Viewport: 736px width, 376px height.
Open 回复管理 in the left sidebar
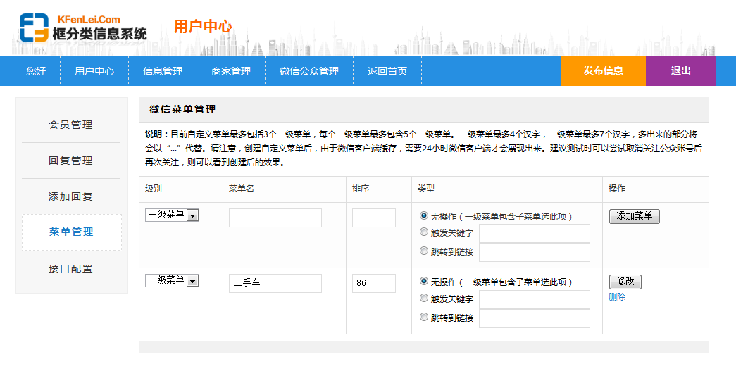[x=71, y=161]
